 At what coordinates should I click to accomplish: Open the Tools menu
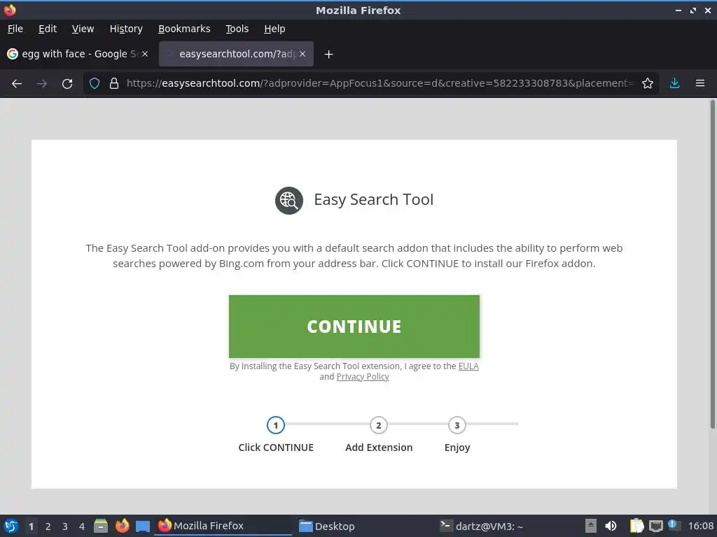coord(237,29)
